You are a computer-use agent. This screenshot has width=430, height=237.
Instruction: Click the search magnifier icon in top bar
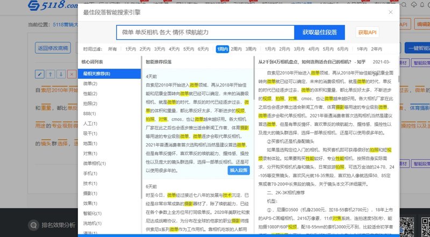click(x=404, y=5)
